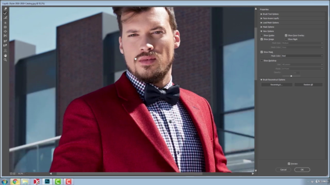The image size is (330, 185).
Task: Click the zoom in plus icon below the preview
Action: pyautogui.click(x=14, y=174)
